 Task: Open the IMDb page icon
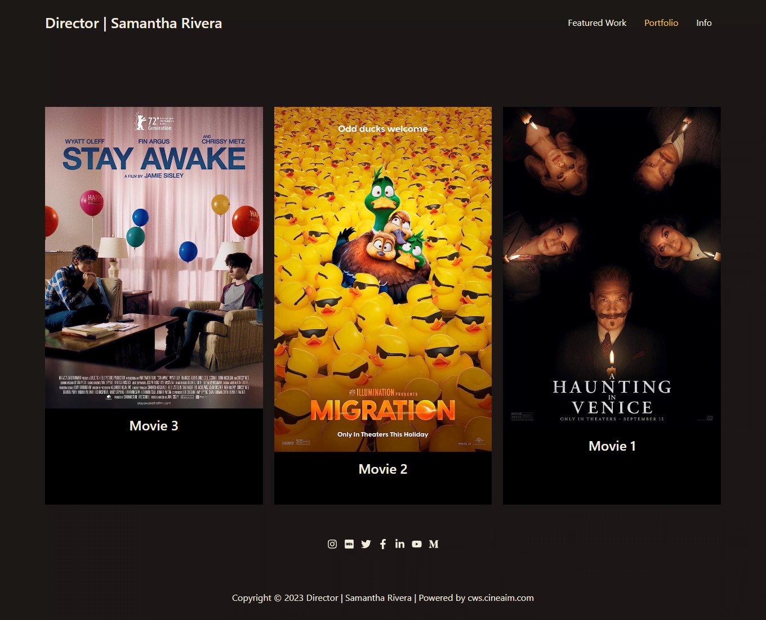[349, 544]
